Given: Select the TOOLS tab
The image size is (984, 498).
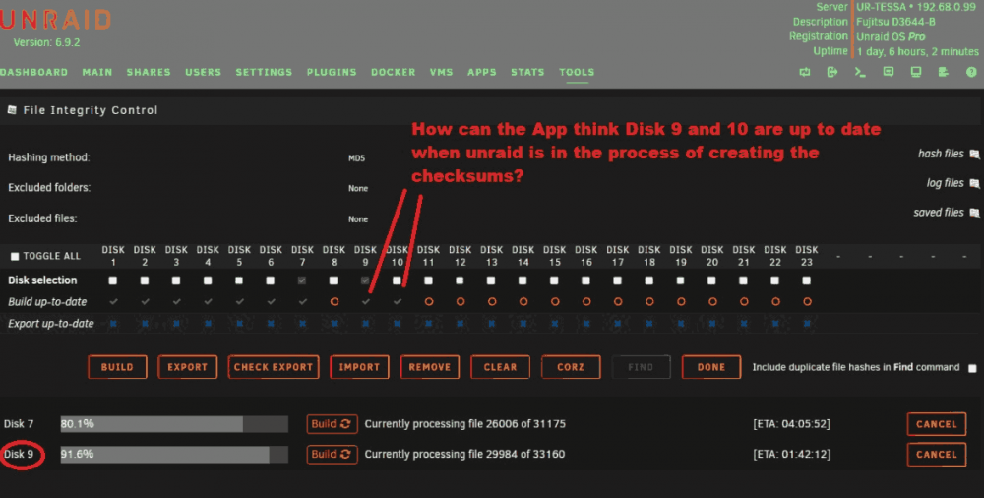Looking at the screenshot, I should click(x=577, y=72).
